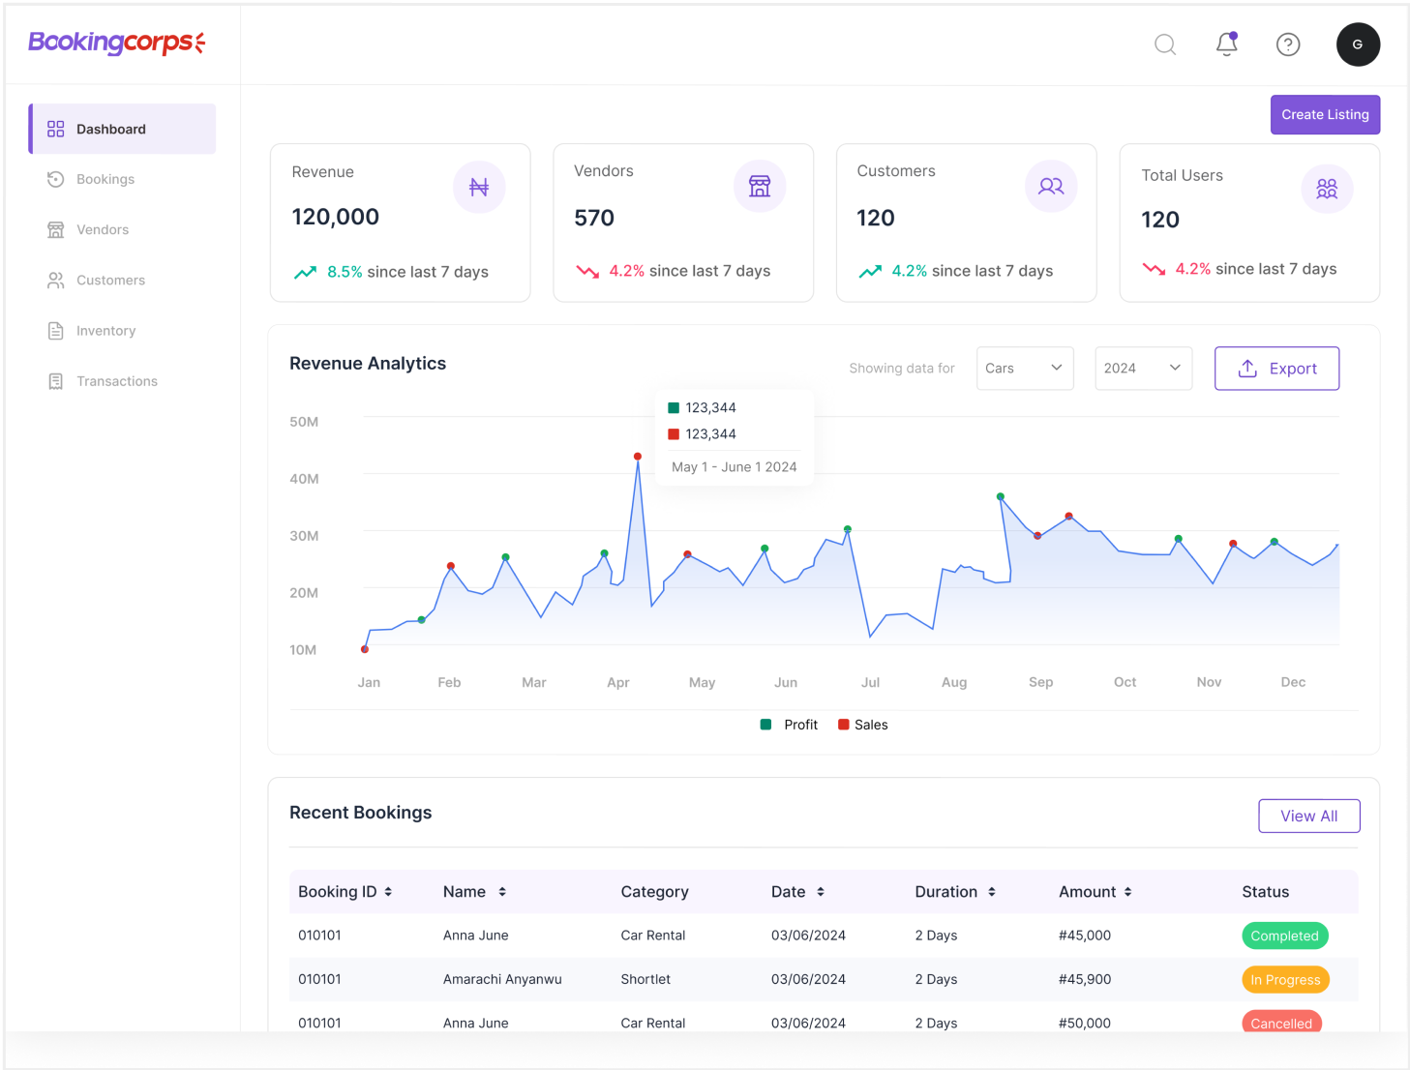Click the Customers card people icon
1410x1070 pixels.
(1051, 186)
